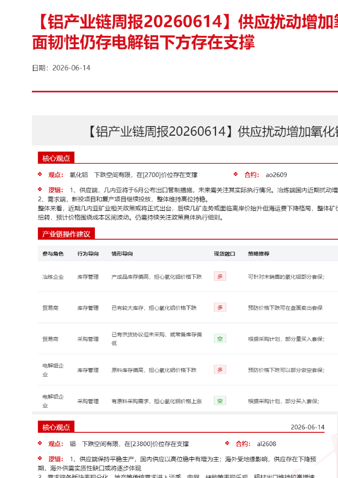Click the line starting 2、需求端，新投项目

tap(124, 199)
